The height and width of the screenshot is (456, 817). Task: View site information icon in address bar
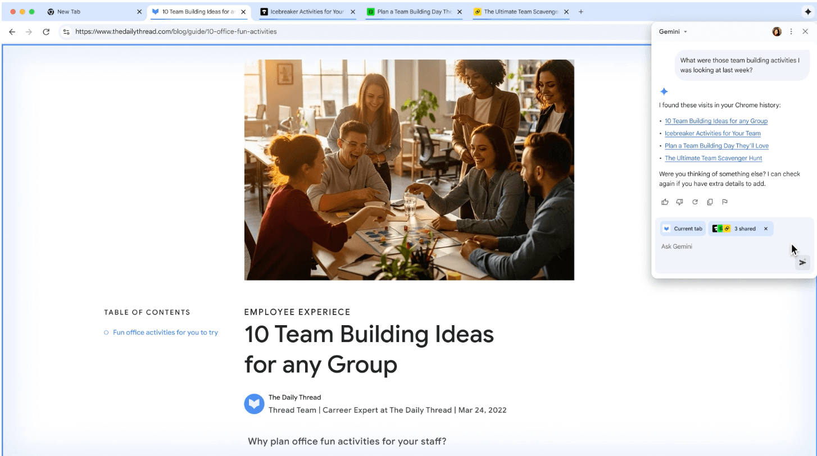(66, 32)
